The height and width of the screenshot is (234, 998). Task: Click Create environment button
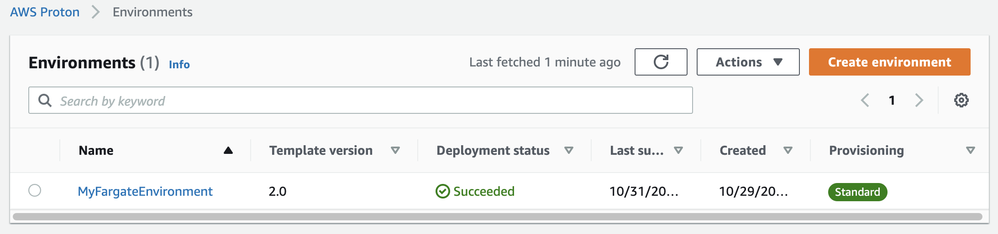(889, 62)
